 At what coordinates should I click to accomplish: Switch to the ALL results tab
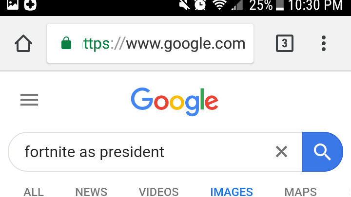[x=34, y=192]
